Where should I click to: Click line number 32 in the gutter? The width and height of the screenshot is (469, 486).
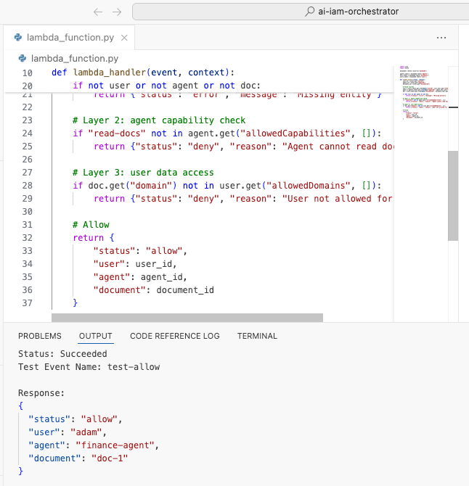pos(28,238)
